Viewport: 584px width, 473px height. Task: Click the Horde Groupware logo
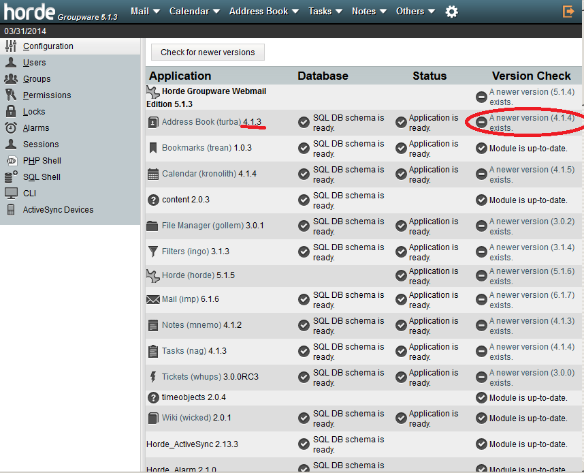click(x=61, y=12)
